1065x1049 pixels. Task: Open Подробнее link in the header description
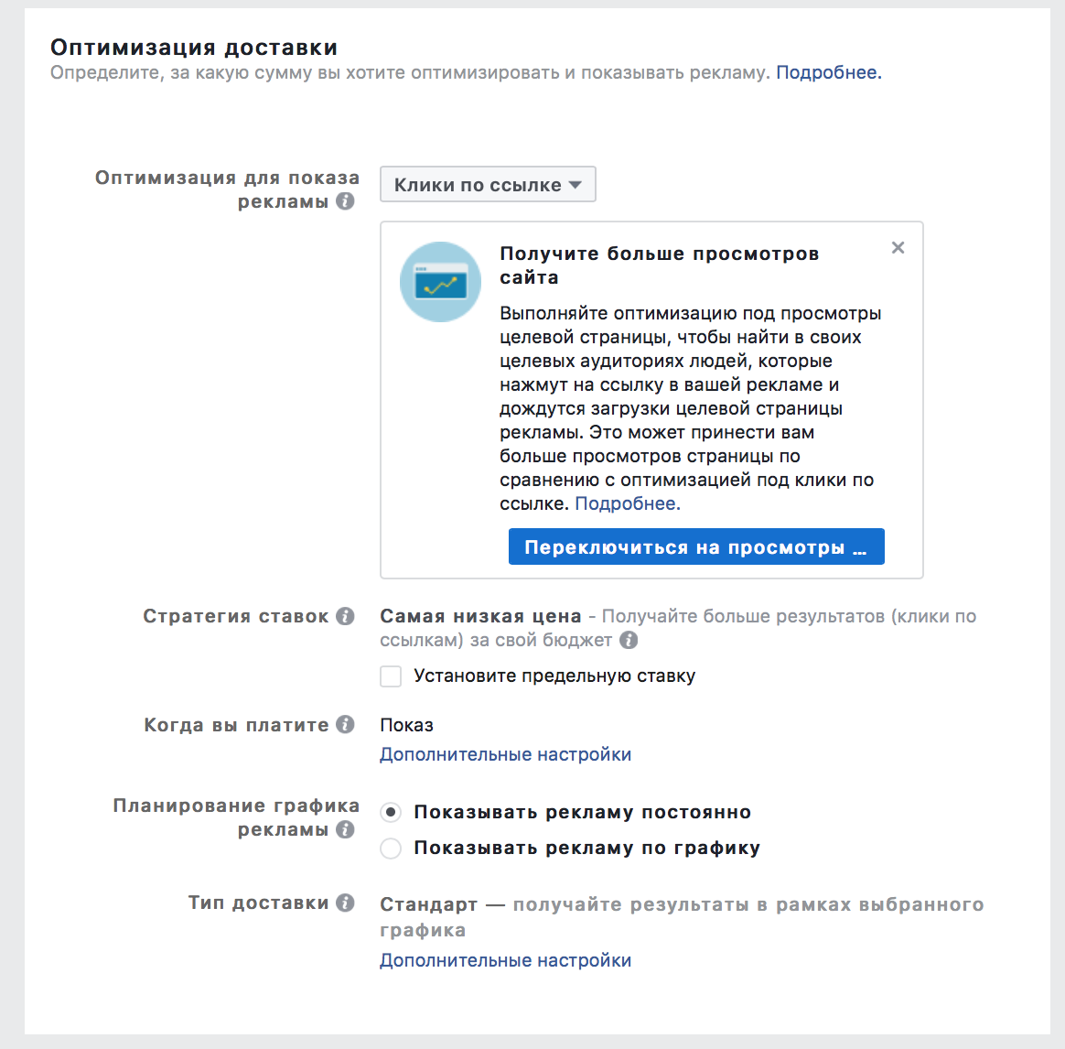828,73
